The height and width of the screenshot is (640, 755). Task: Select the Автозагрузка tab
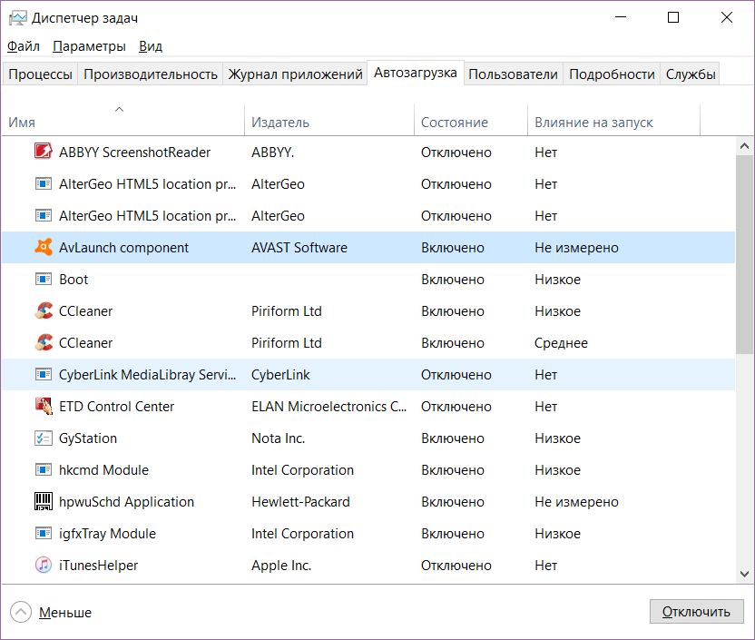point(416,73)
